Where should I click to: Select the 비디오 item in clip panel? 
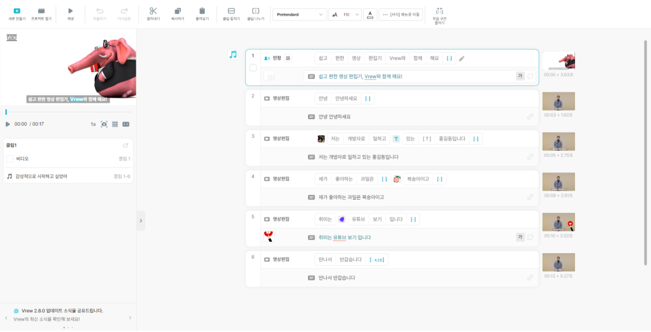coord(68,159)
